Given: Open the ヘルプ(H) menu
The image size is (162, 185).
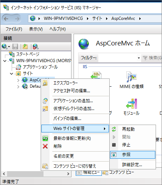Looking at the screenshot, I should pos(58,29).
